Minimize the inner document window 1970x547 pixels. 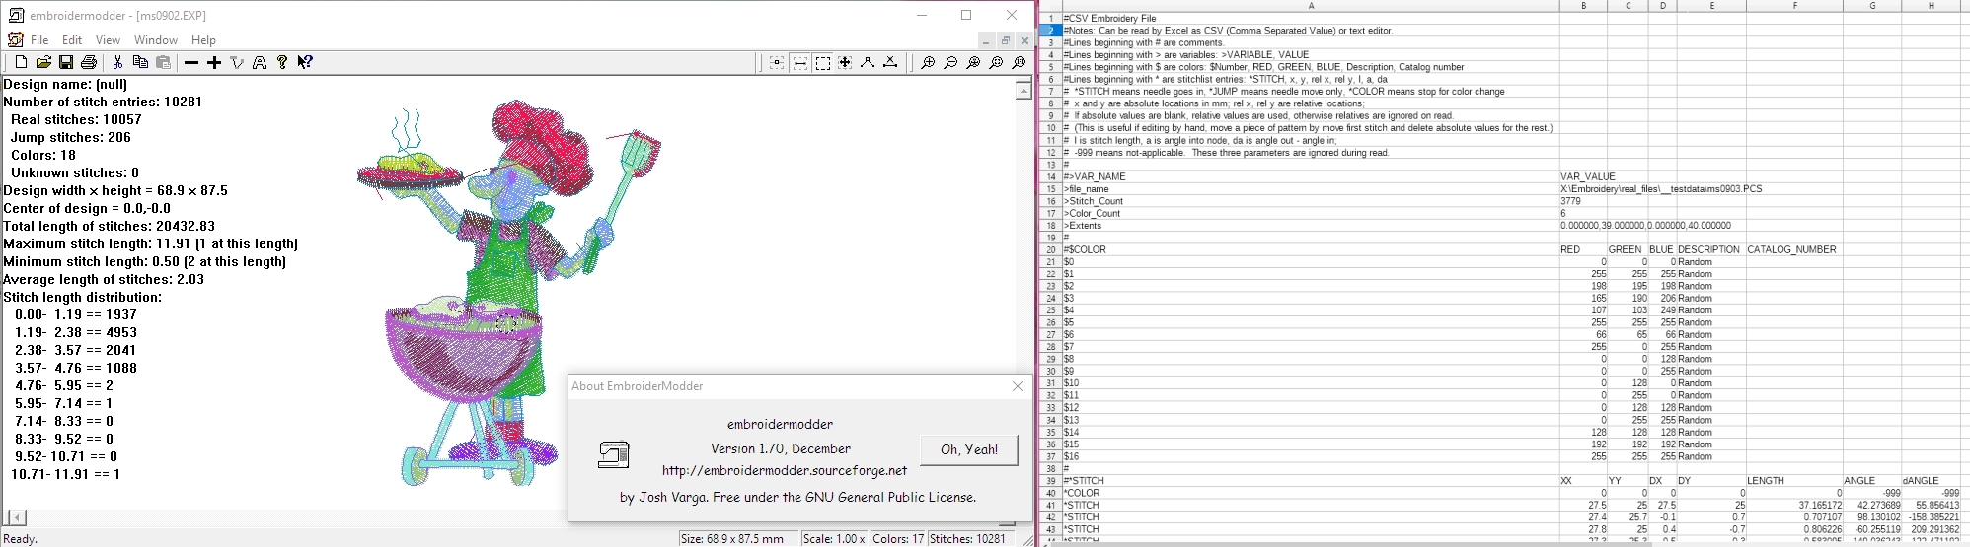(985, 40)
